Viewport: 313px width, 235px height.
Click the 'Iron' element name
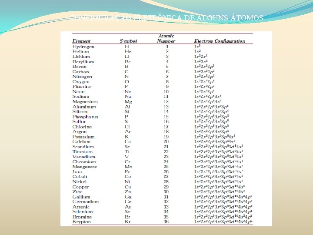[77, 171]
